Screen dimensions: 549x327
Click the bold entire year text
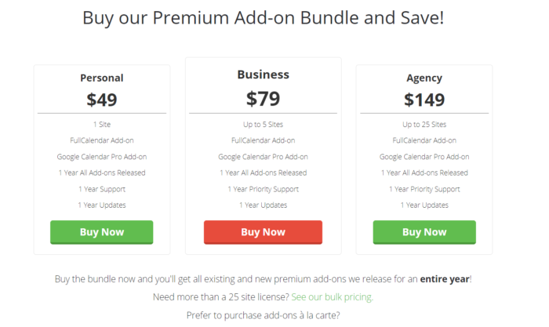click(445, 279)
